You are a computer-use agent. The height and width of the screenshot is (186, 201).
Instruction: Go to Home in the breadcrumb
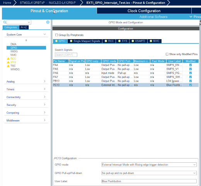pos(7,3)
